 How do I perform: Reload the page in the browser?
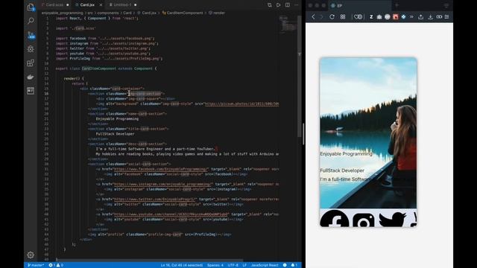pyautogui.click(x=332, y=16)
